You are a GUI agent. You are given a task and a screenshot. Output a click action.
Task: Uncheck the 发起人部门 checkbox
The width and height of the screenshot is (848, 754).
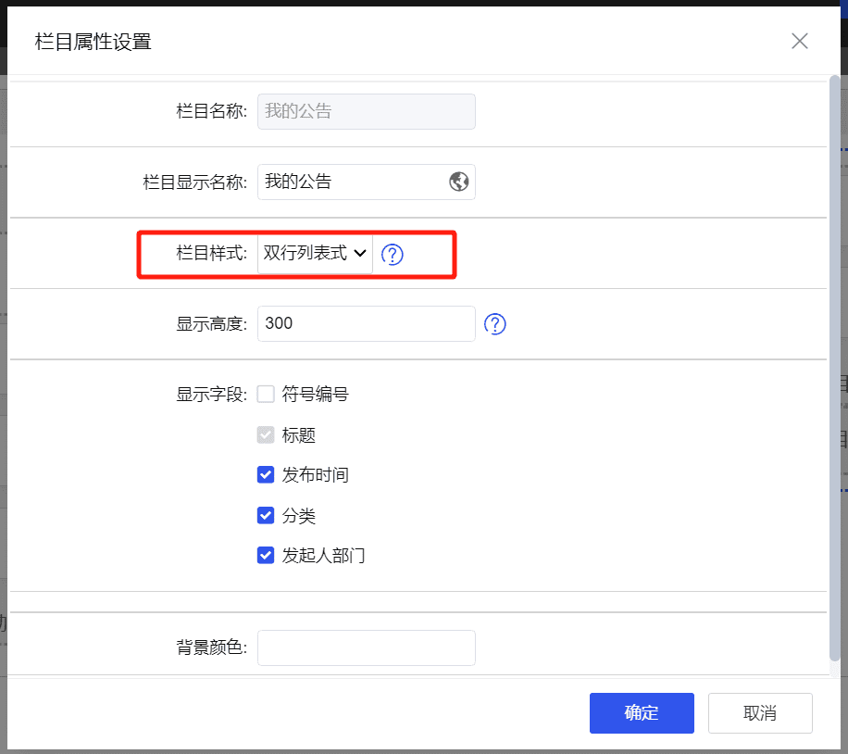[266, 556]
